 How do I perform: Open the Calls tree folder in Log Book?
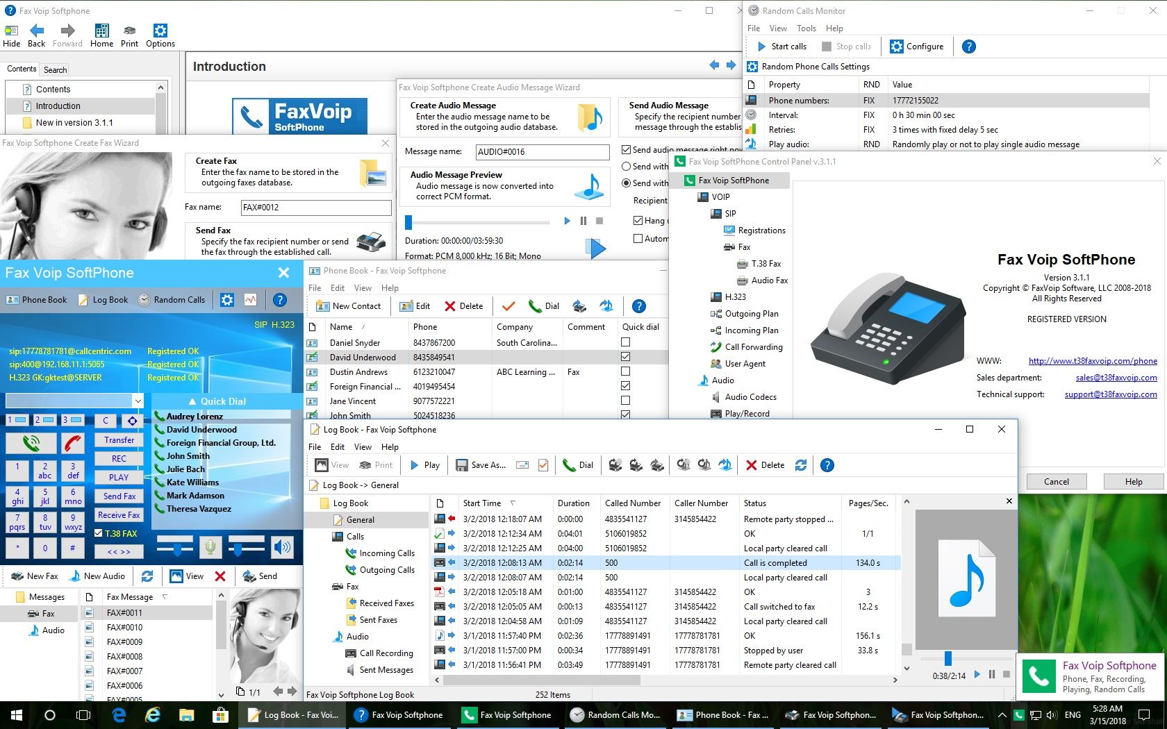click(347, 536)
